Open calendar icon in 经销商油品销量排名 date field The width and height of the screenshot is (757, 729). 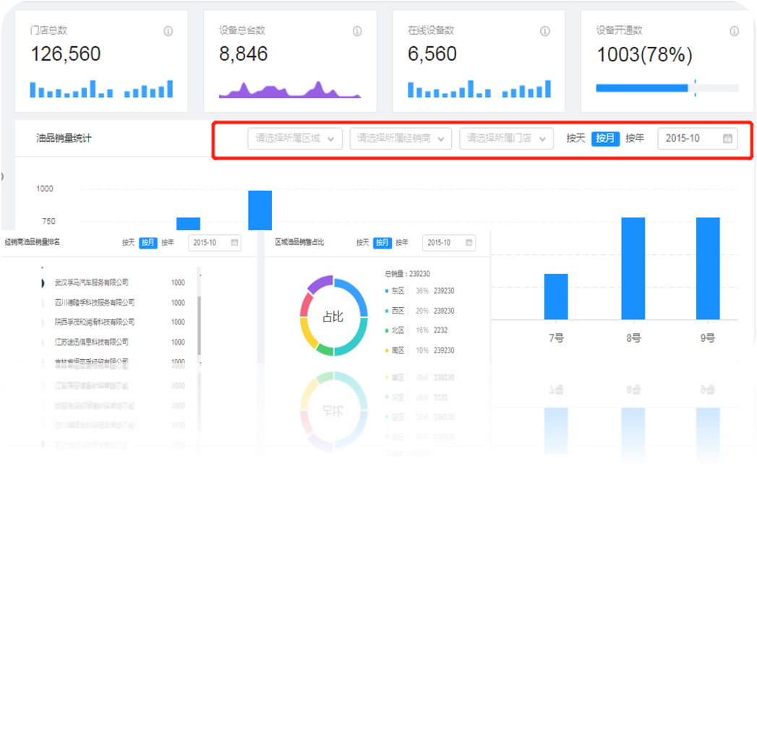pos(235,242)
